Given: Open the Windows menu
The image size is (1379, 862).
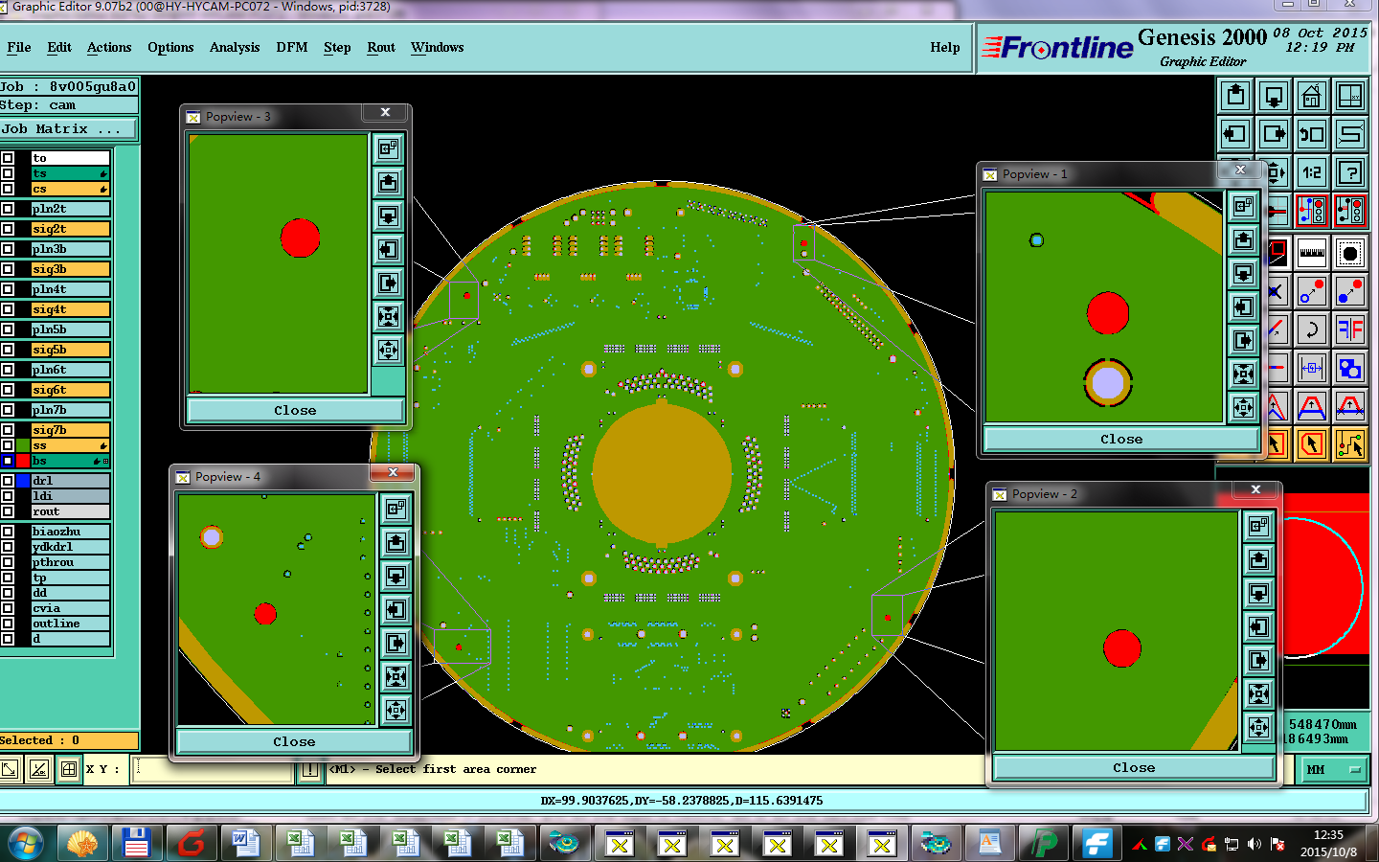Looking at the screenshot, I should tap(438, 47).
